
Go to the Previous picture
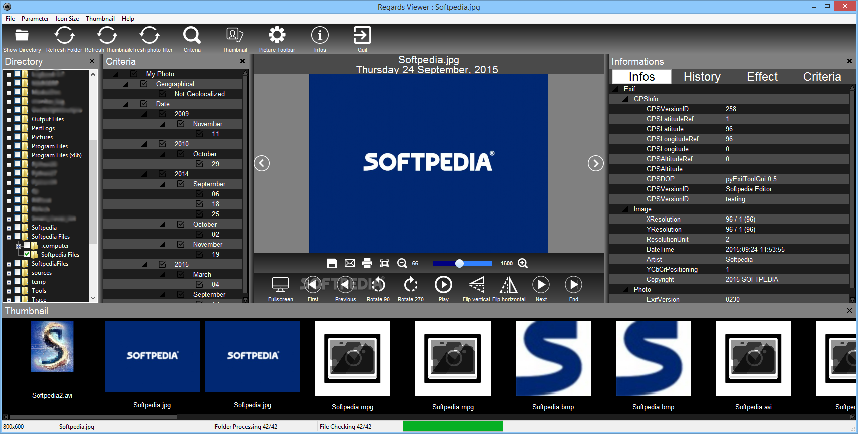pyautogui.click(x=345, y=285)
